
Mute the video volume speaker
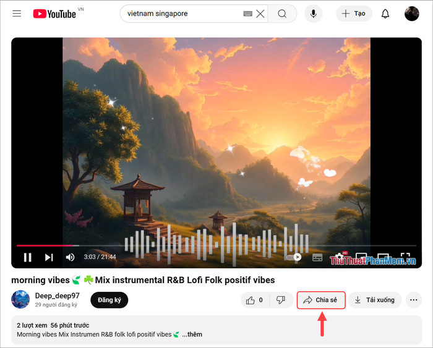point(70,257)
